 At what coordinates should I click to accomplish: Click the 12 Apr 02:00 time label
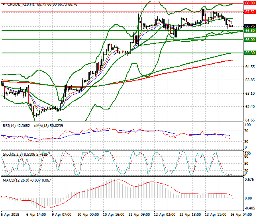point(165,215)
